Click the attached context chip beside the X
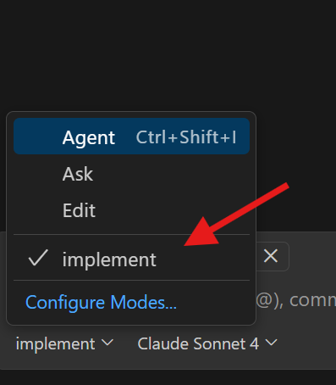 coord(273,256)
